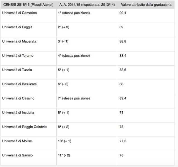
Task: Select the 77,2 score value
Action: (x=123, y=141)
